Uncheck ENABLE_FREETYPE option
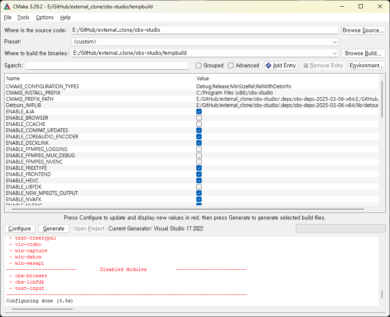Image resolution: width=390 pixels, height=317 pixels. (199, 168)
